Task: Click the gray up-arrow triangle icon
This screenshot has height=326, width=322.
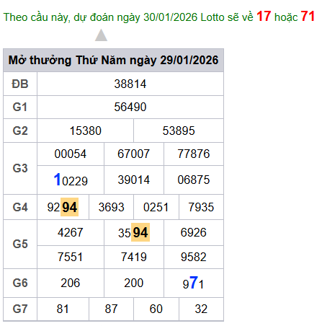Action: (x=101, y=35)
